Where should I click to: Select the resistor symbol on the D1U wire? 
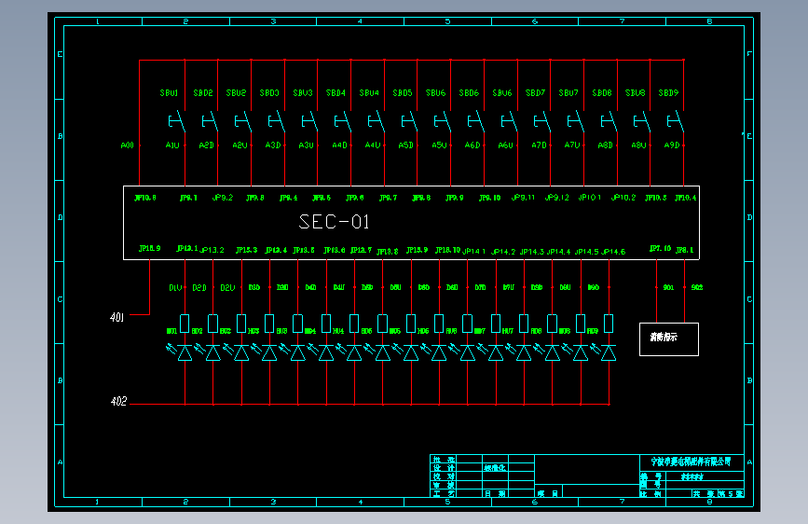pos(185,324)
